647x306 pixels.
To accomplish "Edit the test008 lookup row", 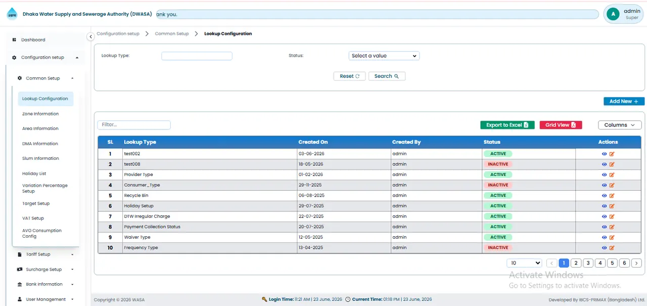I will (x=612, y=164).
